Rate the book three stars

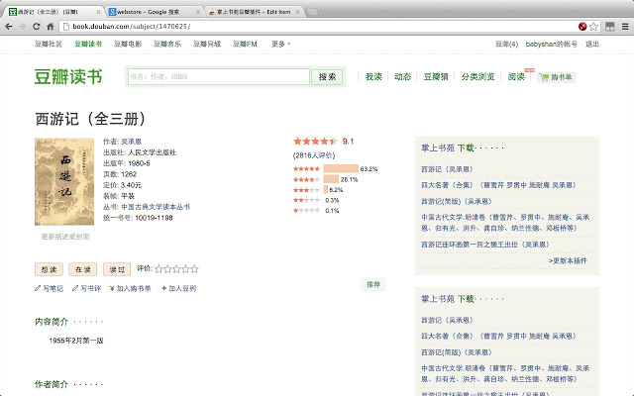(176, 268)
